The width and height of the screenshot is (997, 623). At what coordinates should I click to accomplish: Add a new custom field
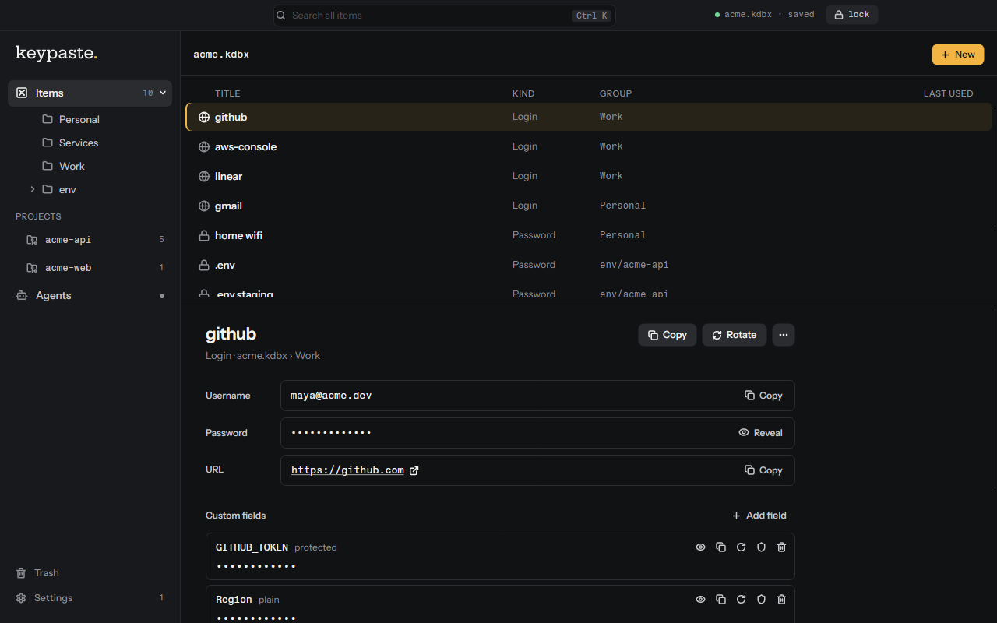click(x=759, y=516)
